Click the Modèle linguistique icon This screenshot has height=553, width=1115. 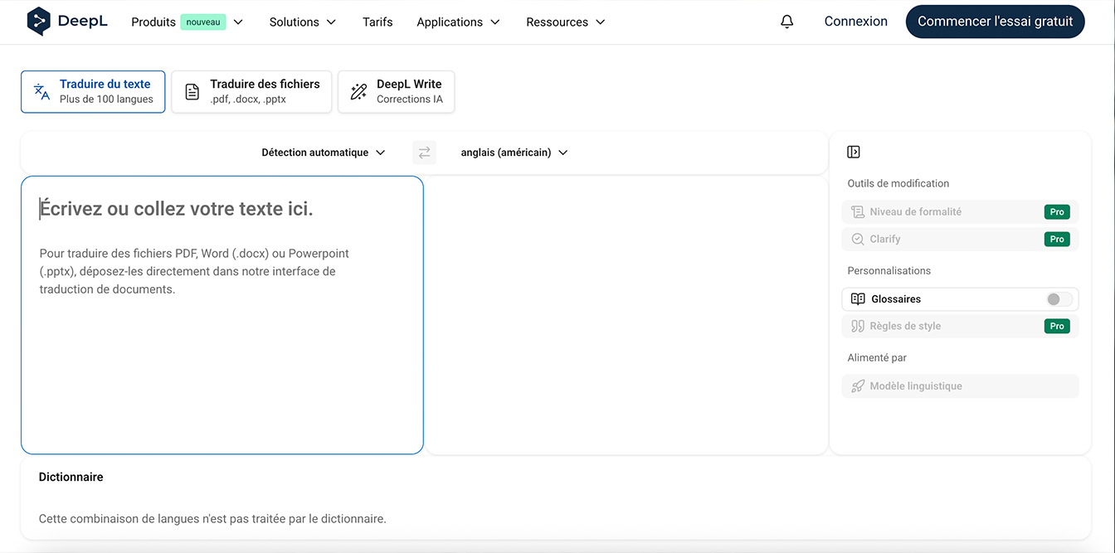click(858, 386)
